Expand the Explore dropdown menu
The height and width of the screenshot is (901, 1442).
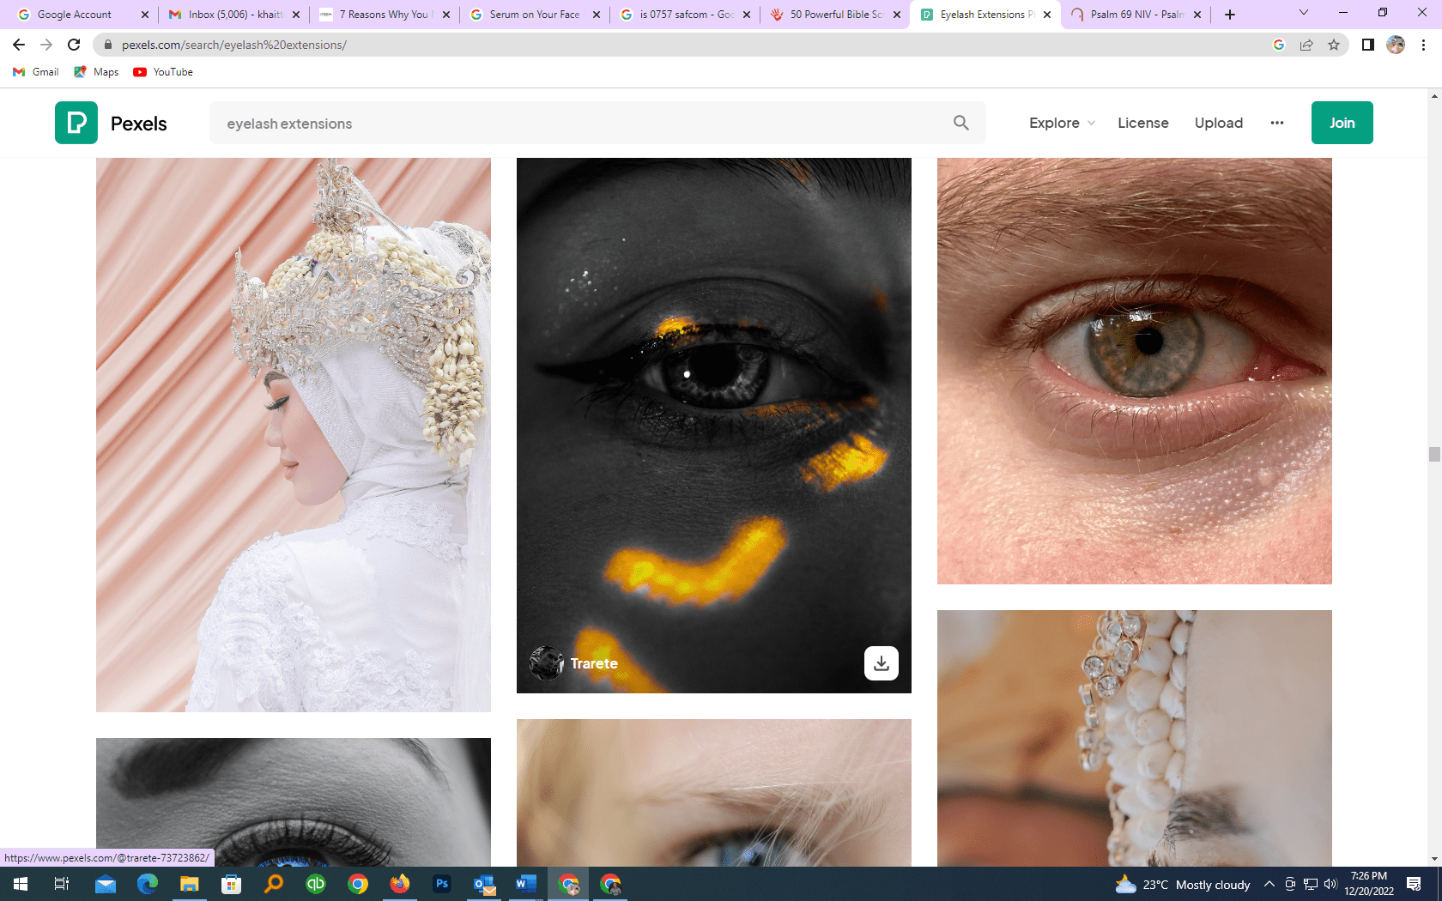click(1062, 123)
